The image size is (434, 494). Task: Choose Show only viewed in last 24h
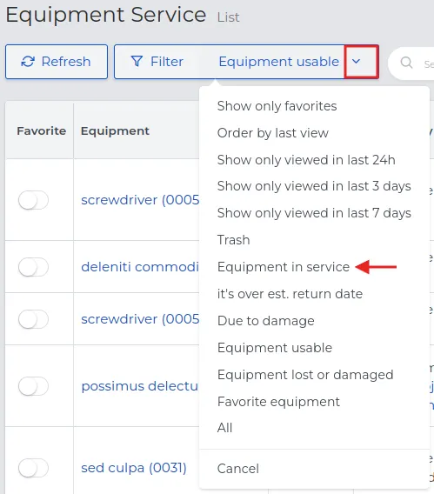[306, 160]
